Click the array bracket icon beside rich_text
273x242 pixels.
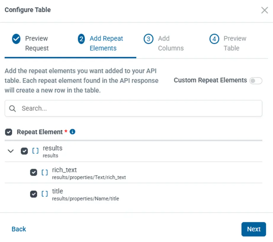coord(45,172)
